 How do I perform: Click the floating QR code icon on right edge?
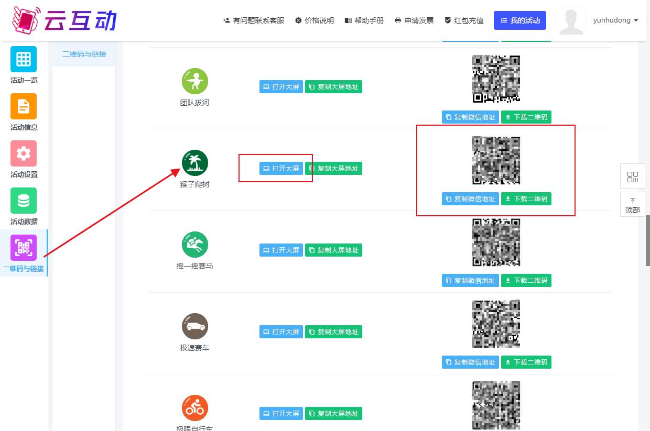[x=633, y=176]
